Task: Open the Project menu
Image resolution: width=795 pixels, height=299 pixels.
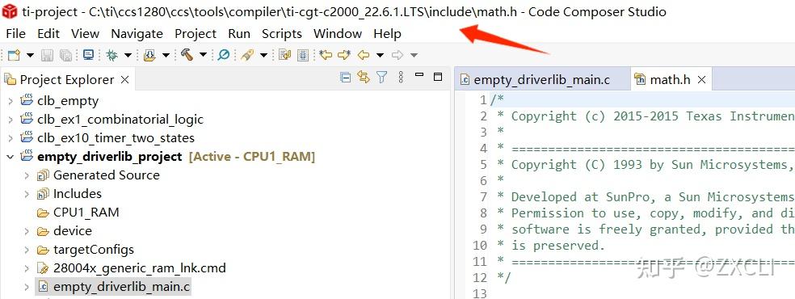Action: (196, 33)
